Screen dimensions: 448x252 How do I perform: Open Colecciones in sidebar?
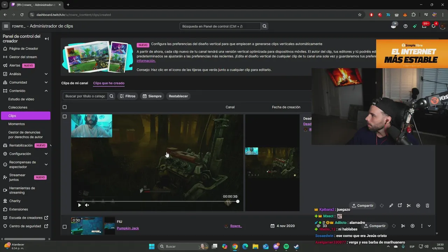pyautogui.click(x=18, y=107)
